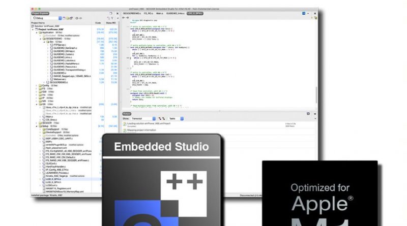Image resolution: width=407 pixels, height=226 pixels.
Task: Select GUIDEMO_BarGraph.c in the tree
Action: 65,48
